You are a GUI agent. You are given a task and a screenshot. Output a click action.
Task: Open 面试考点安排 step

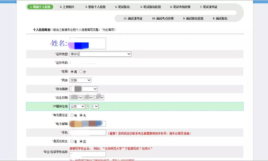pos(162,18)
